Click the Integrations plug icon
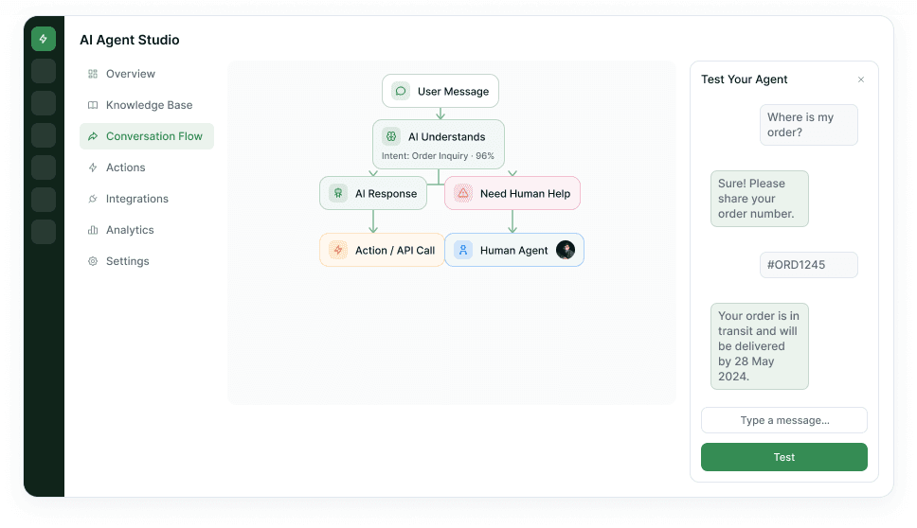 [93, 199]
